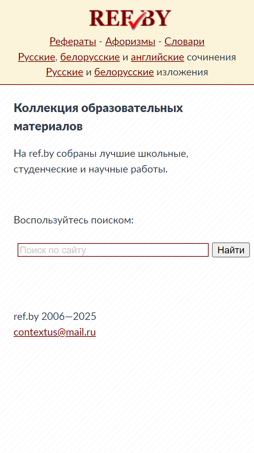Focus the Поиск по сайту field
Image resolution: width=254 pixels, height=453 pixels.
tap(113, 250)
